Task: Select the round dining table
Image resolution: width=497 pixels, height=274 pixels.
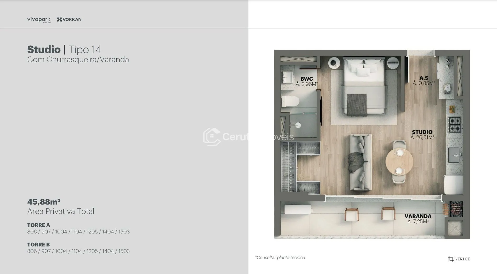Action: [399, 161]
